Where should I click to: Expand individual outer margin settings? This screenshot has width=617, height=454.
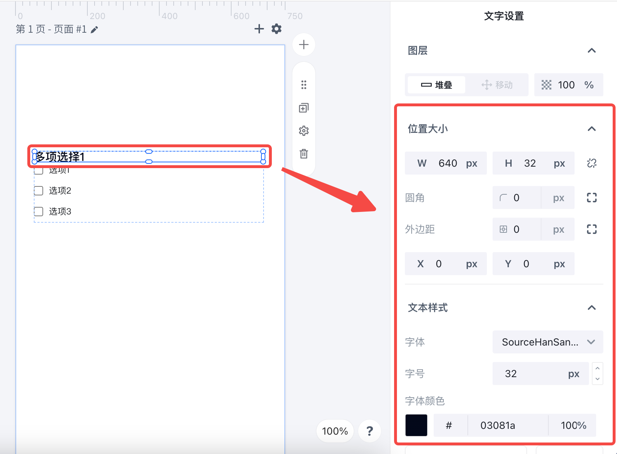[x=592, y=229]
